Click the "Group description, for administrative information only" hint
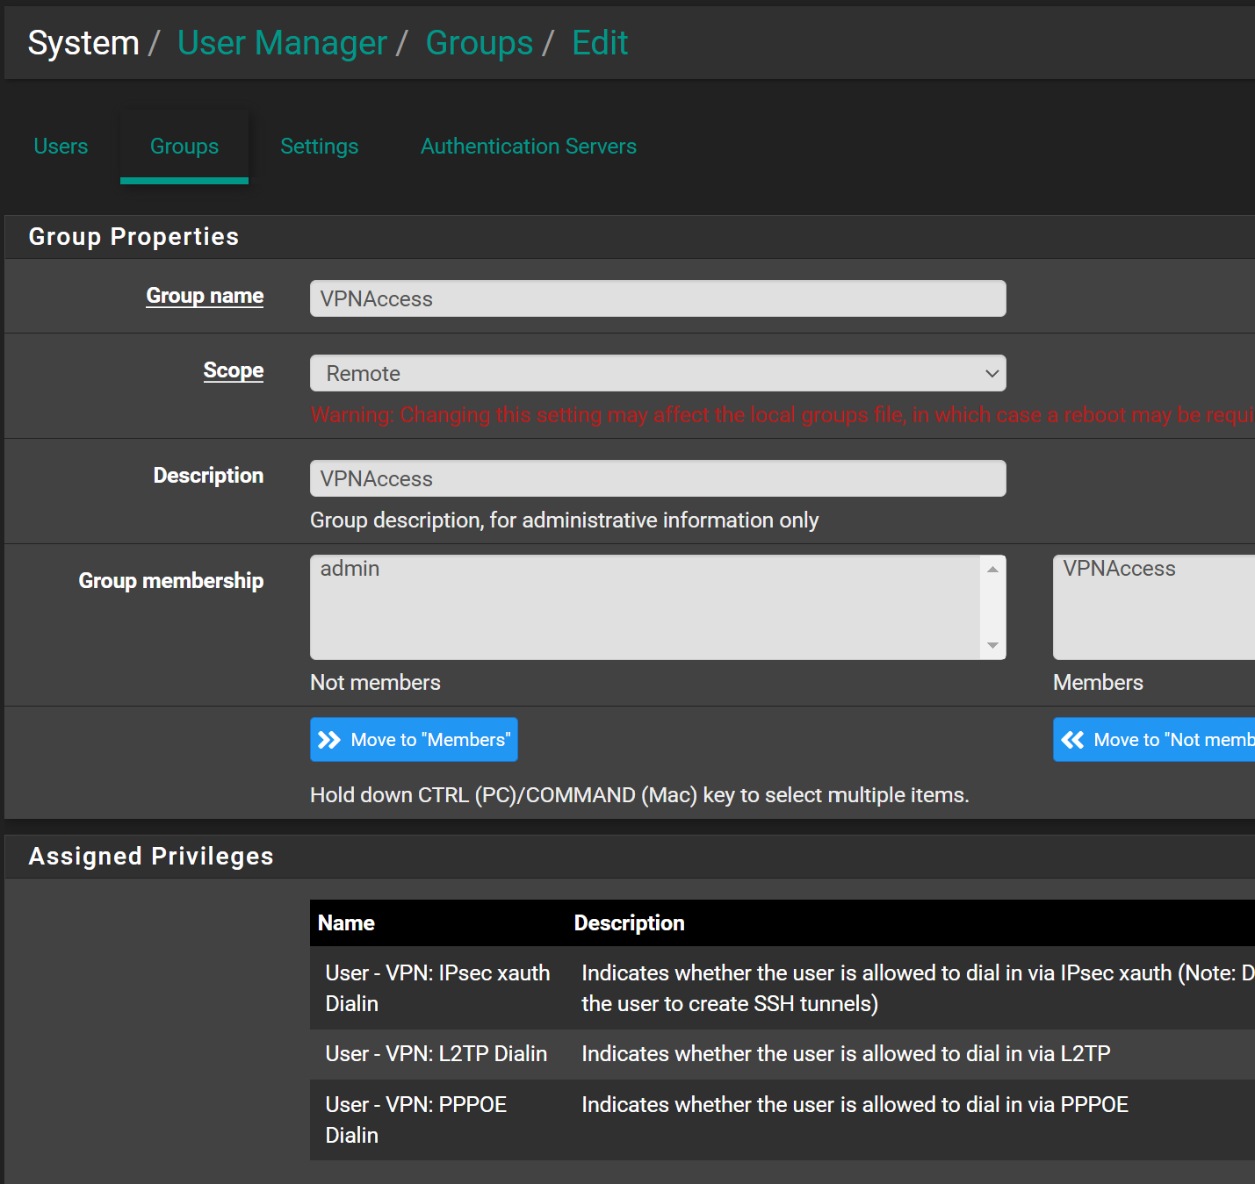The height and width of the screenshot is (1184, 1255). [565, 520]
